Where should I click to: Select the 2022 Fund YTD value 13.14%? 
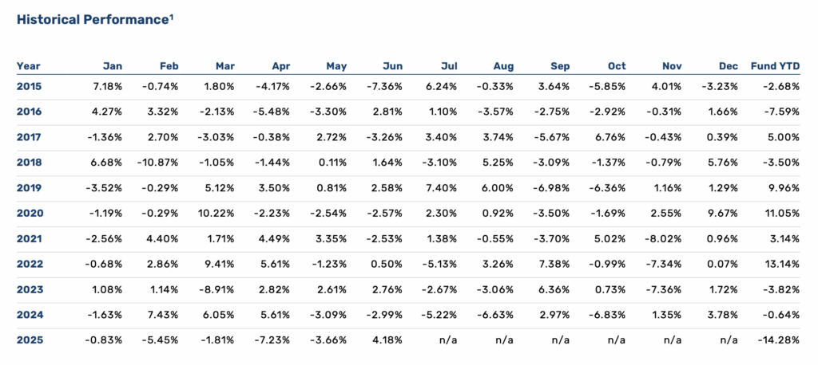pos(781,265)
